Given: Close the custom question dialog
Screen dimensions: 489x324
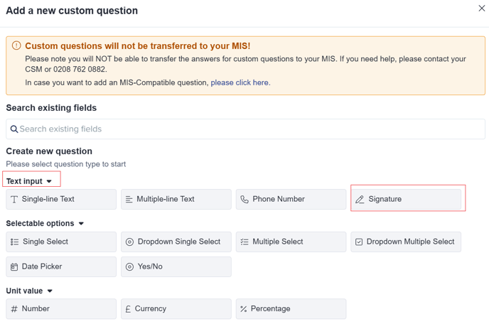Looking at the screenshot, I should tap(481, 9).
